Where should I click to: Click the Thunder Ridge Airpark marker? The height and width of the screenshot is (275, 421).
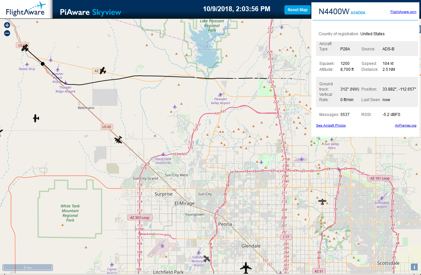(x=65, y=83)
